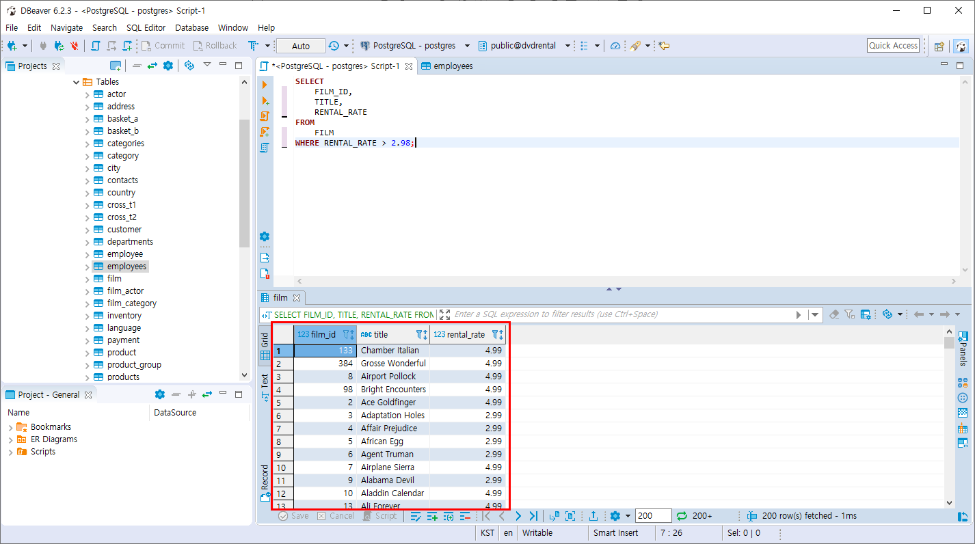Click the Commit button

pos(163,46)
